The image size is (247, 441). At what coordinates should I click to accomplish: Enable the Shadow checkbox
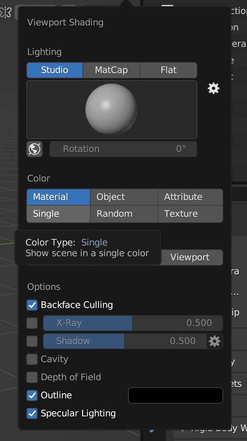32,341
